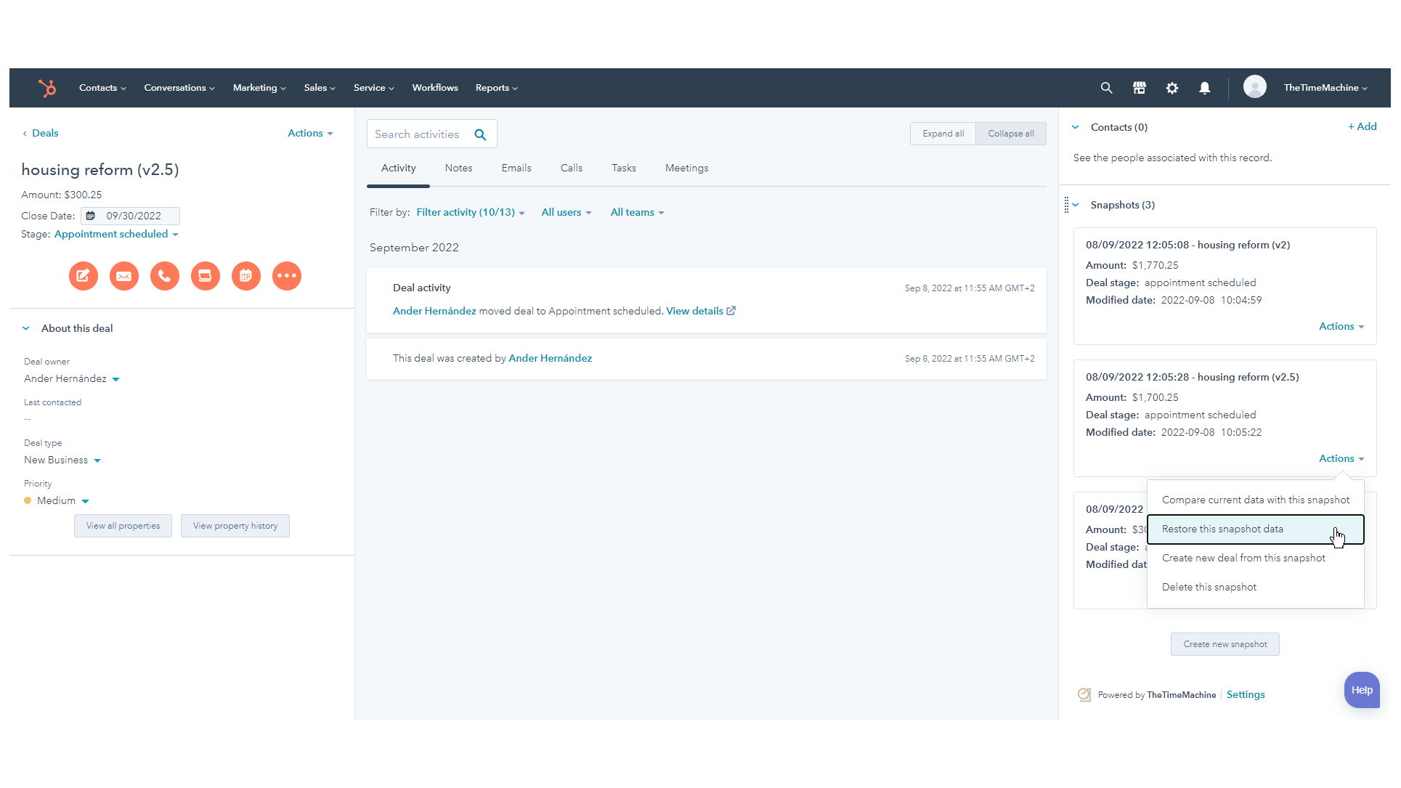Click the Search activities input field
Image resolution: width=1401 pixels, height=788 pixels.
[x=418, y=134]
